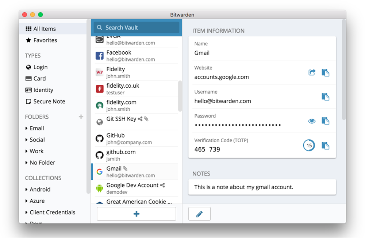Click the Git SSH Key globe icon
This screenshot has width=365, height=238.
(x=100, y=122)
